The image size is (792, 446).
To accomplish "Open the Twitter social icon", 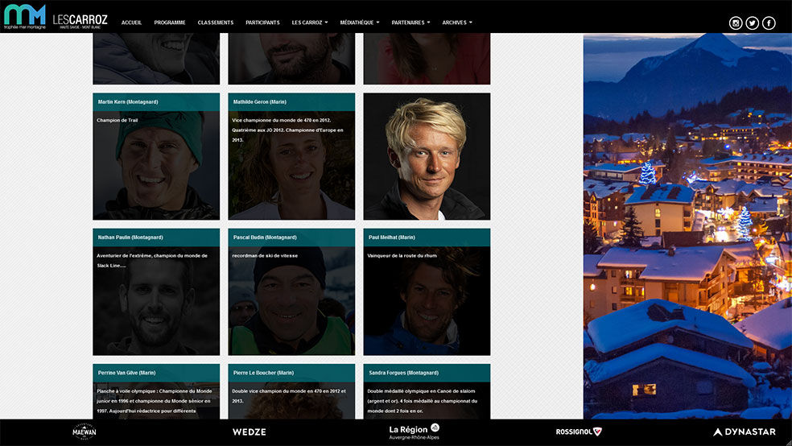I will [753, 23].
